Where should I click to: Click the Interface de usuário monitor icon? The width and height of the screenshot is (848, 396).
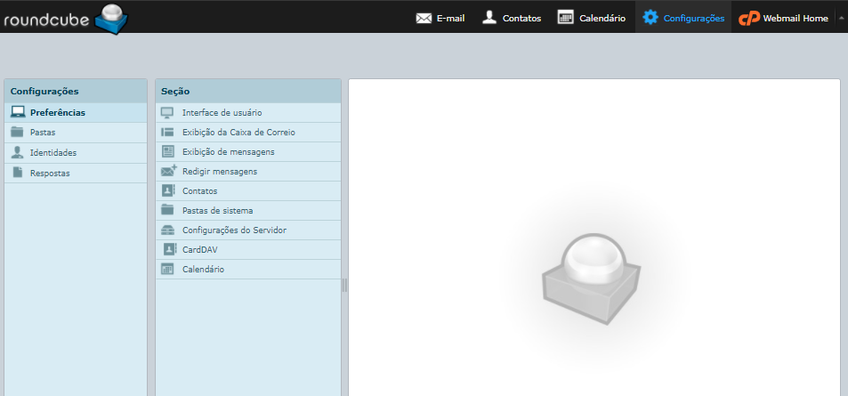pos(167,113)
